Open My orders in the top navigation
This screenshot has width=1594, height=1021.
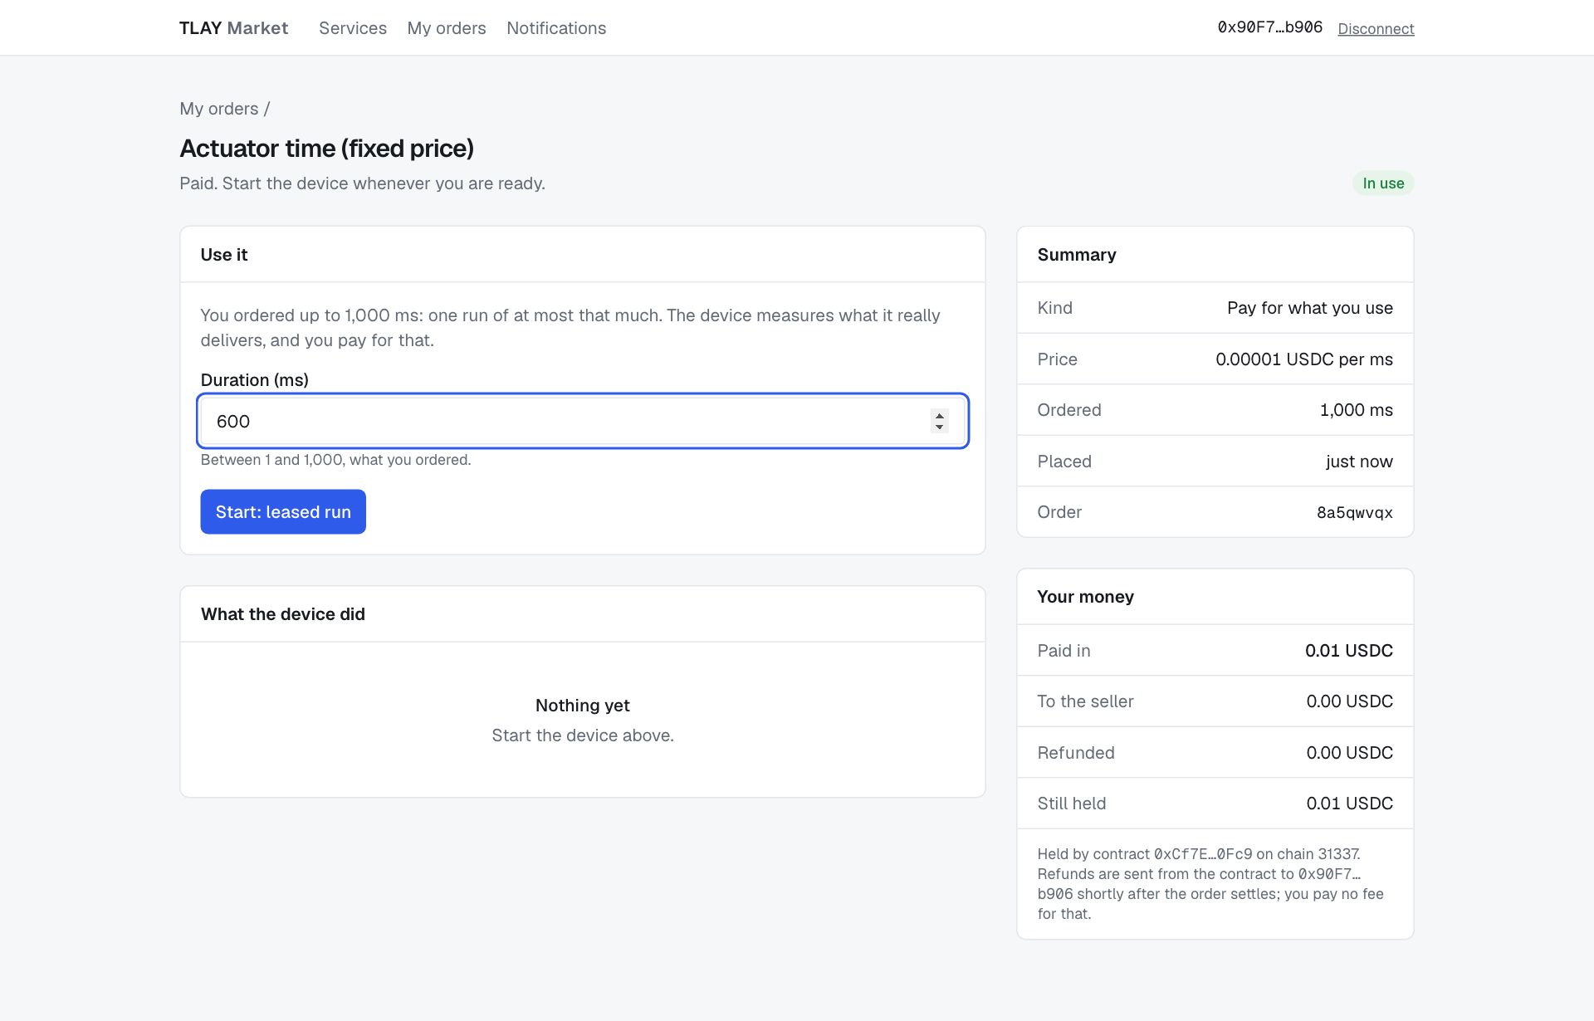(x=447, y=28)
